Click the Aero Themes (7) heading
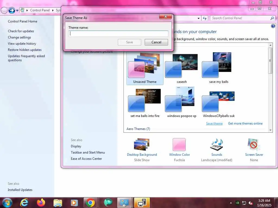The width and height of the screenshot is (278, 208). (x=138, y=129)
